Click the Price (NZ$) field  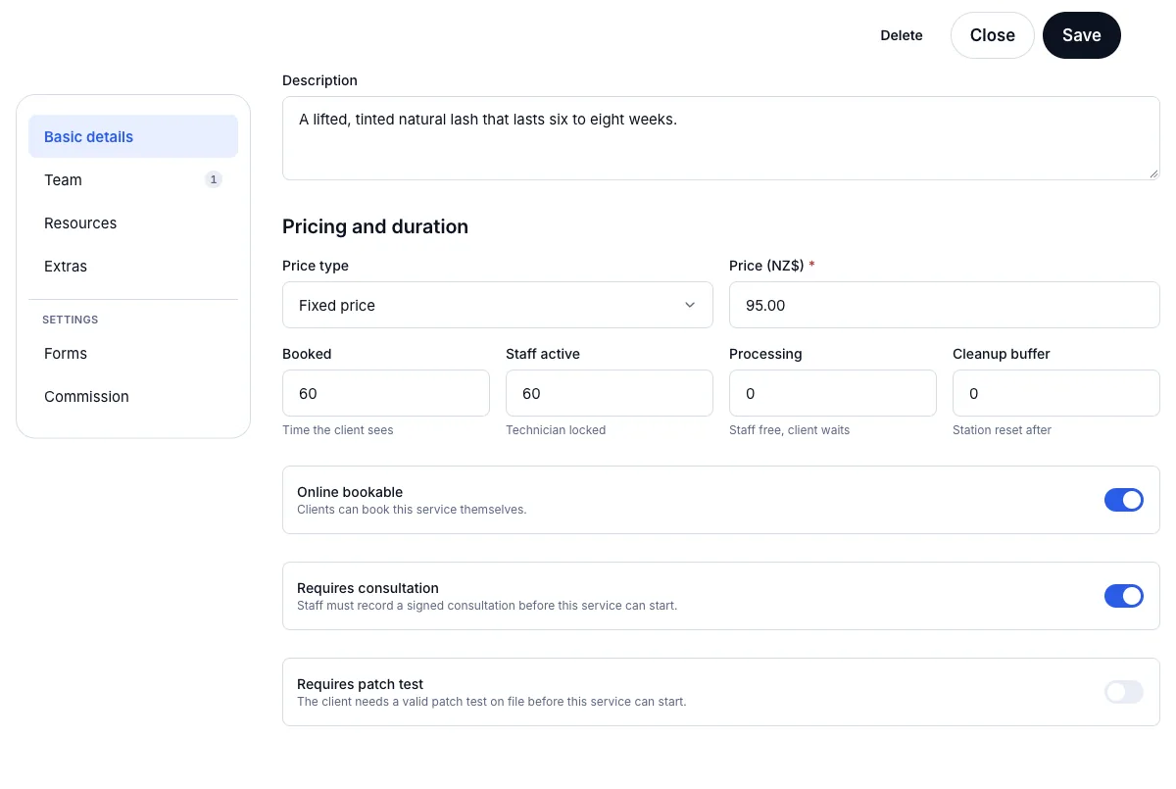944,305
